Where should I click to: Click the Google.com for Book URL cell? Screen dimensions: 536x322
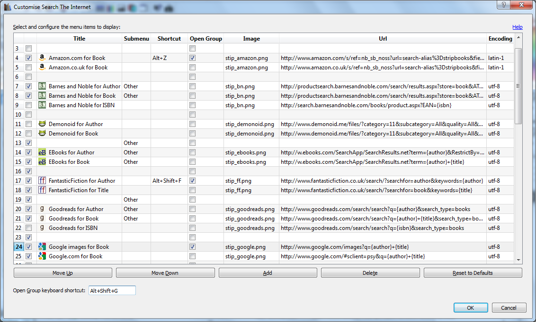coord(383,256)
